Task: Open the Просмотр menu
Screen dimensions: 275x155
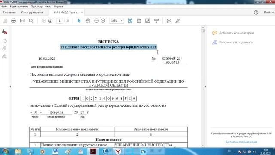Action: pos(37,6)
